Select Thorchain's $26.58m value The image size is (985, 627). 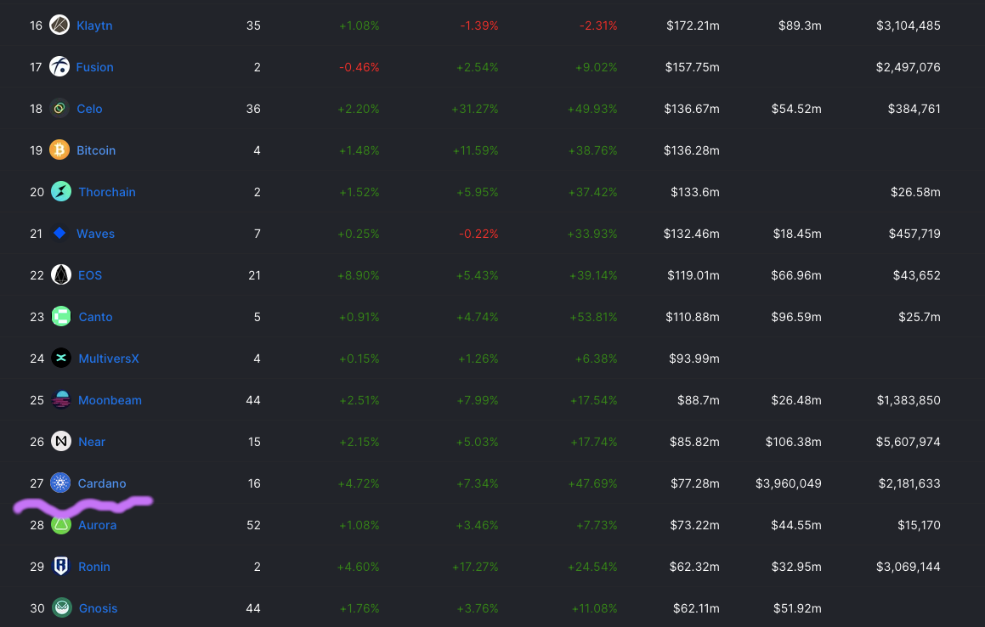coord(915,192)
